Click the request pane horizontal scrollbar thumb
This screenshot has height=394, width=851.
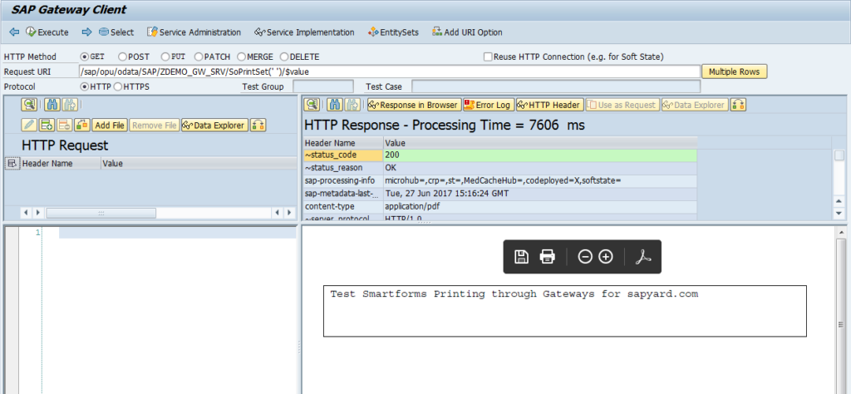[x=101, y=213]
